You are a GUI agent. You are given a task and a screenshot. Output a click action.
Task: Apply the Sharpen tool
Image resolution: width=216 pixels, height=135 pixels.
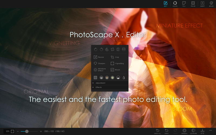coord(99,63)
